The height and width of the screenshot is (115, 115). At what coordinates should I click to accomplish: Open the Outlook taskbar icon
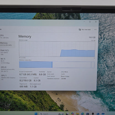coord(98,114)
